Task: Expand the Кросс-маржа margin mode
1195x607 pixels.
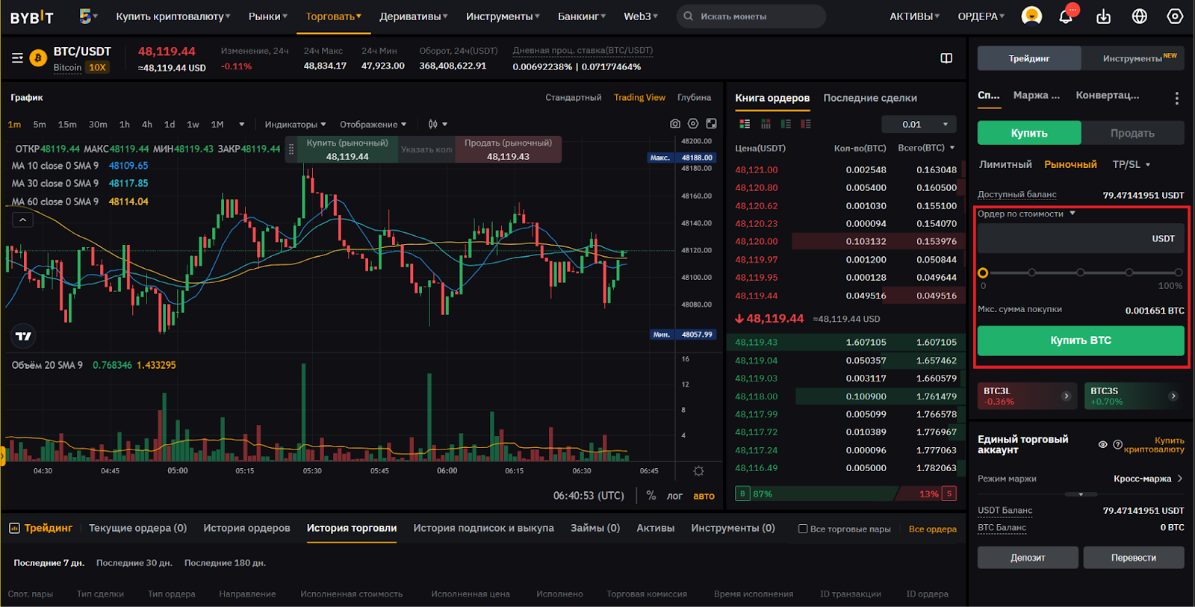Action: click(1148, 479)
